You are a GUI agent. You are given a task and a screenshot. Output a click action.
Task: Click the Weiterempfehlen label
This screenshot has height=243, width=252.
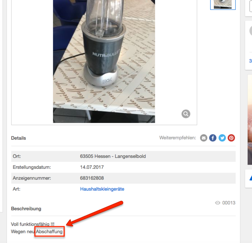point(178,138)
